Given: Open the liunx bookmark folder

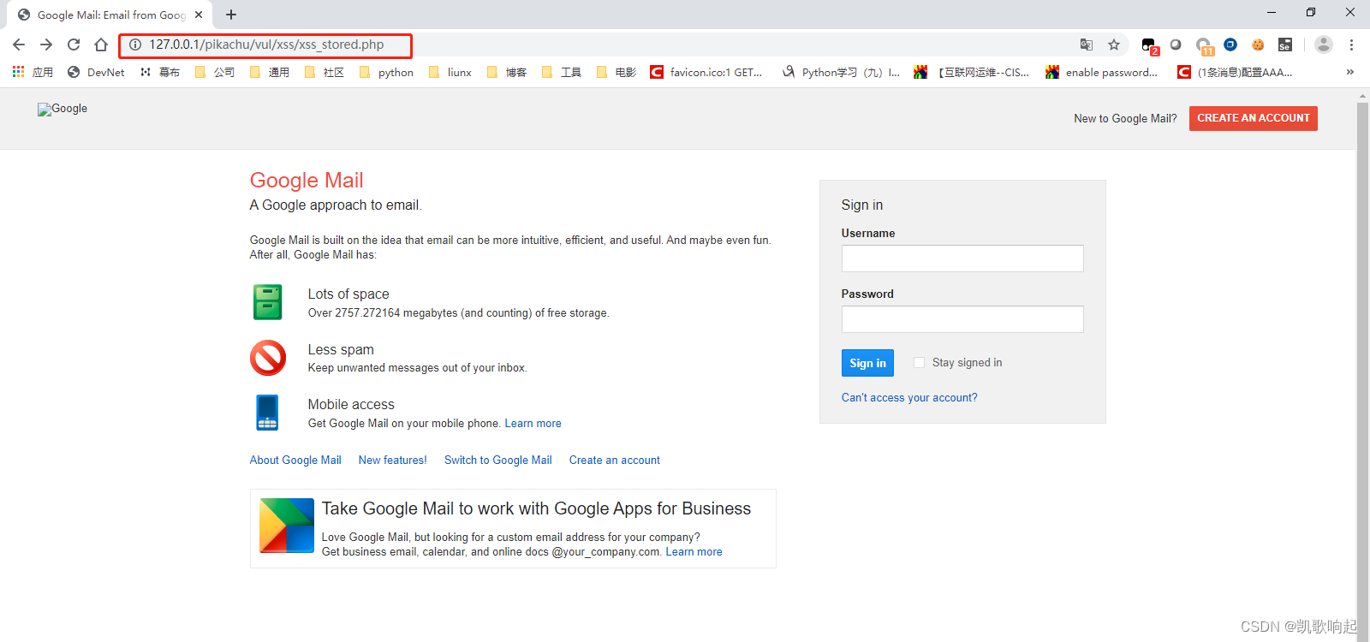Looking at the screenshot, I should 450,72.
